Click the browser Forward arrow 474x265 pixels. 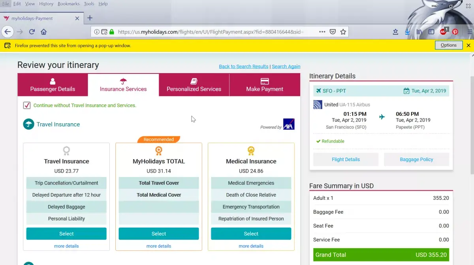tap(20, 32)
